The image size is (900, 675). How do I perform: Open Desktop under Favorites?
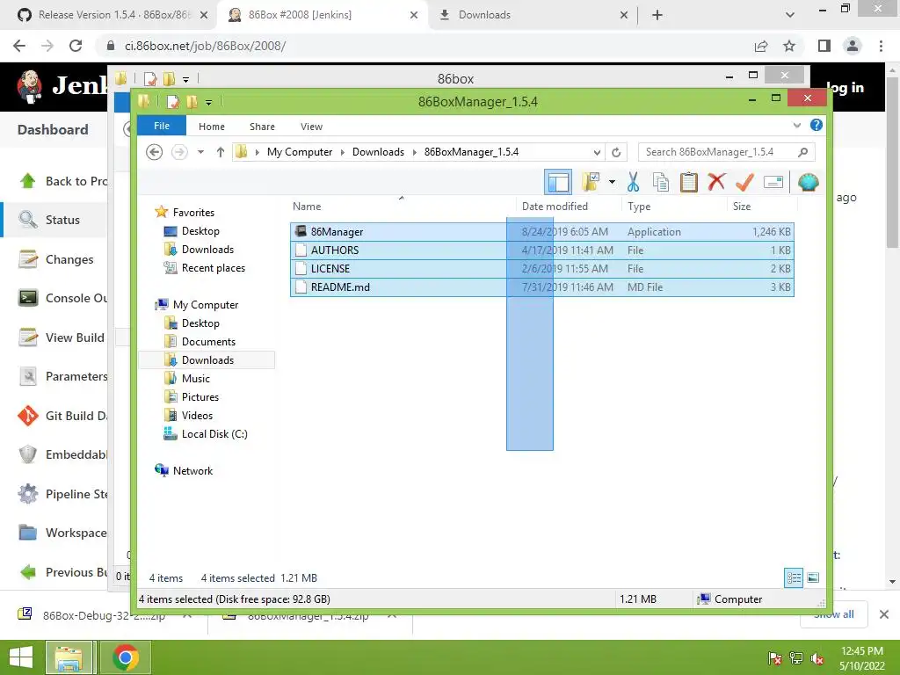(x=200, y=231)
